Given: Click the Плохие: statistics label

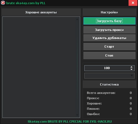Looking at the screenshot, I should (93, 109).
